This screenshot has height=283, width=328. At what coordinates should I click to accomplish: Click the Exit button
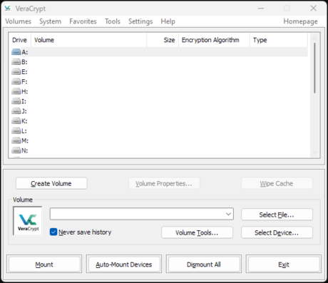click(x=284, y=264)
